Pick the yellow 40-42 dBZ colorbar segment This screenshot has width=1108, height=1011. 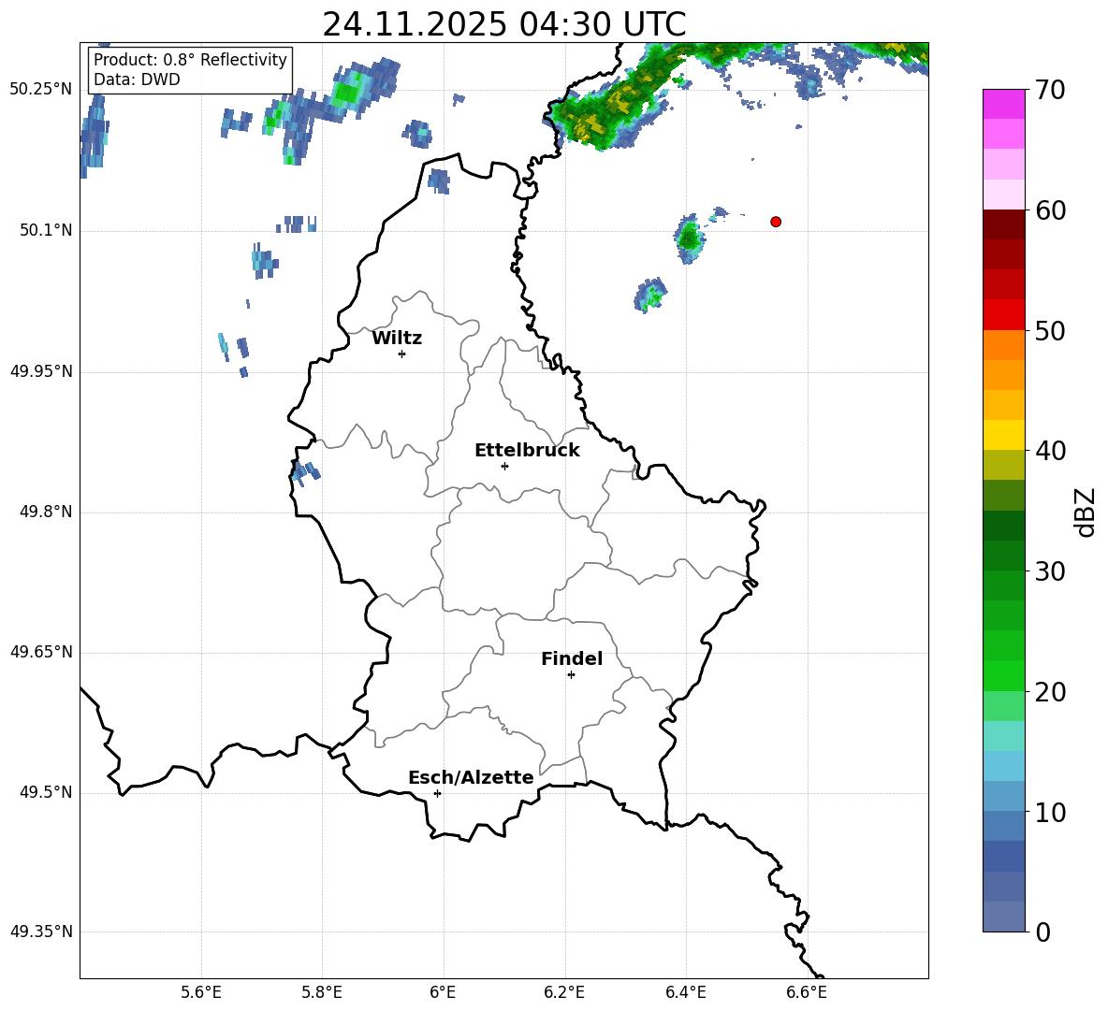click(1003, 436)
